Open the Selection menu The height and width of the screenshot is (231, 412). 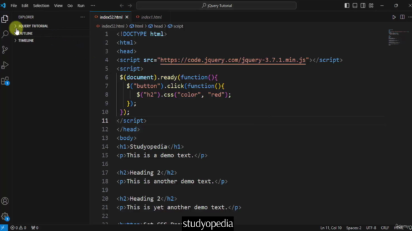pyautogui.click(x=41, y=6)
